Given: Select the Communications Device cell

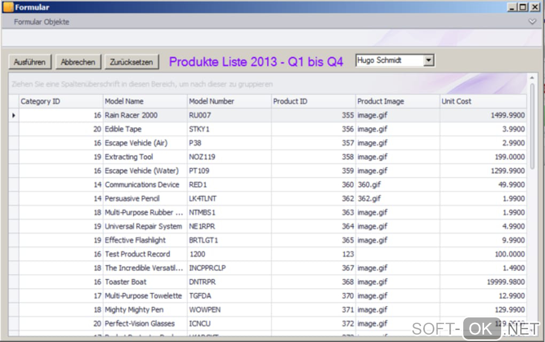Looking at the screenshot, I should pos(145,185).
